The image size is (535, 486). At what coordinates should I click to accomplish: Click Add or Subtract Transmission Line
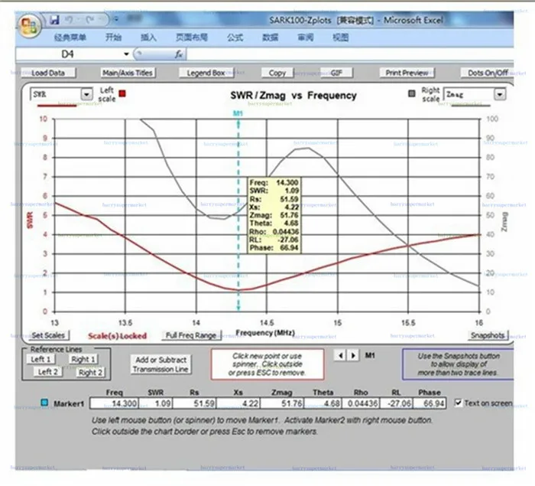pos(160,364)
